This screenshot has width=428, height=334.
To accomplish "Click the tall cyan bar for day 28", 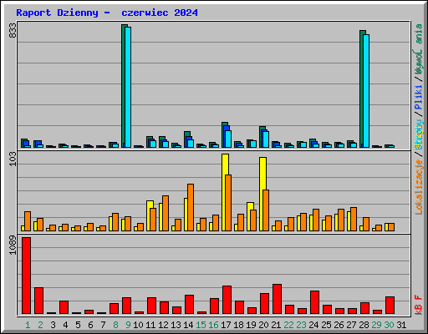I will (x=366, y=91).
